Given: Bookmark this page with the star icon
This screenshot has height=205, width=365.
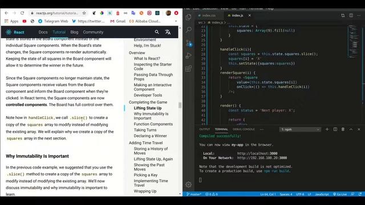Looking at the screenshot, I should click(84, 13).
